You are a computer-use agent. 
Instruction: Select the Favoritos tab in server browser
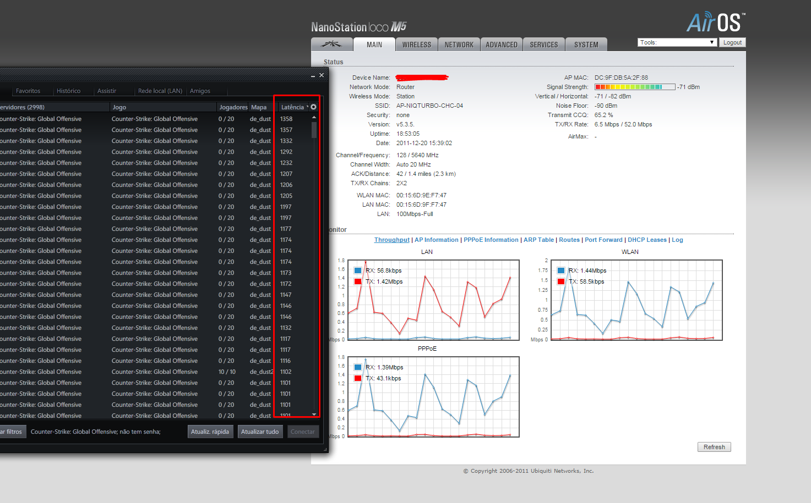tap(28, 91)
